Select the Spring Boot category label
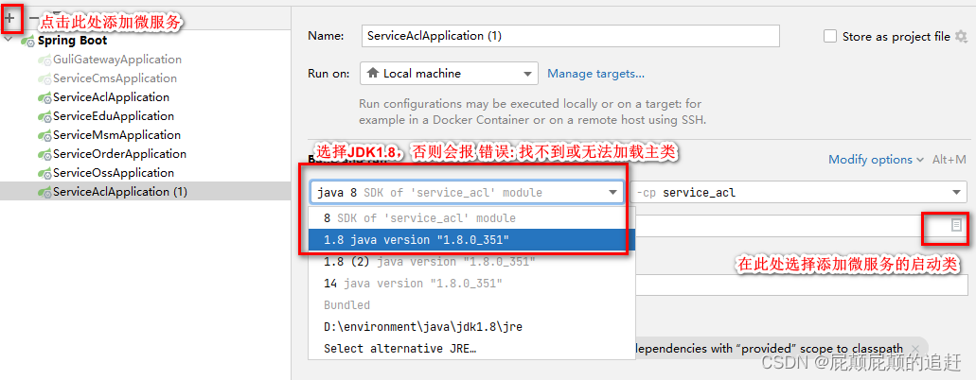The image size is (976, 380). [72, 41]
